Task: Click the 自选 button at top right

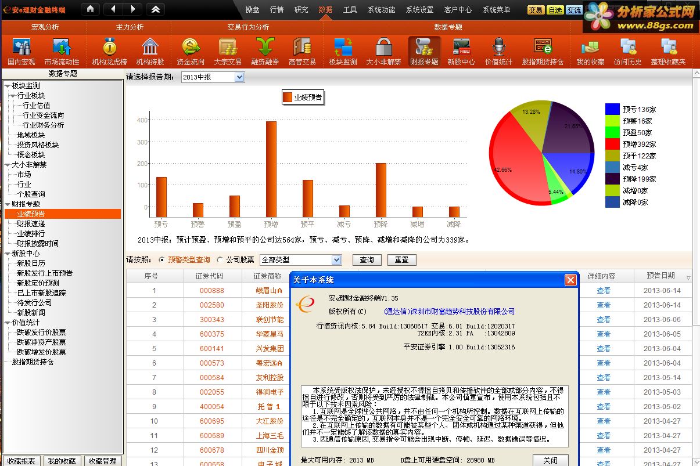Action: [555, 10]
